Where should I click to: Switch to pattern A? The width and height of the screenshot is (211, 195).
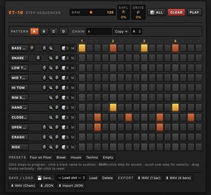(x=34, y=31)
